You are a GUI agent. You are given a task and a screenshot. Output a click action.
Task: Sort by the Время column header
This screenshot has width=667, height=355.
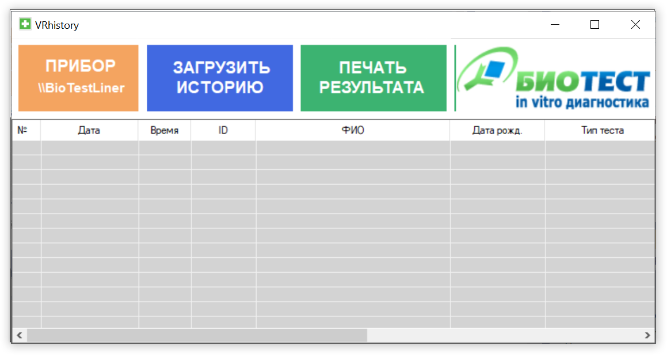[x=165, y=130]
